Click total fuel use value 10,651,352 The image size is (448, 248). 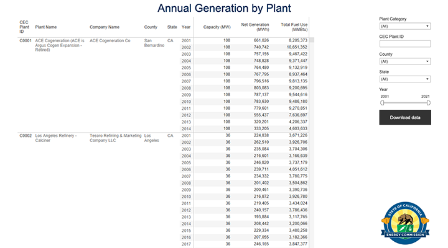click(297, 47)
